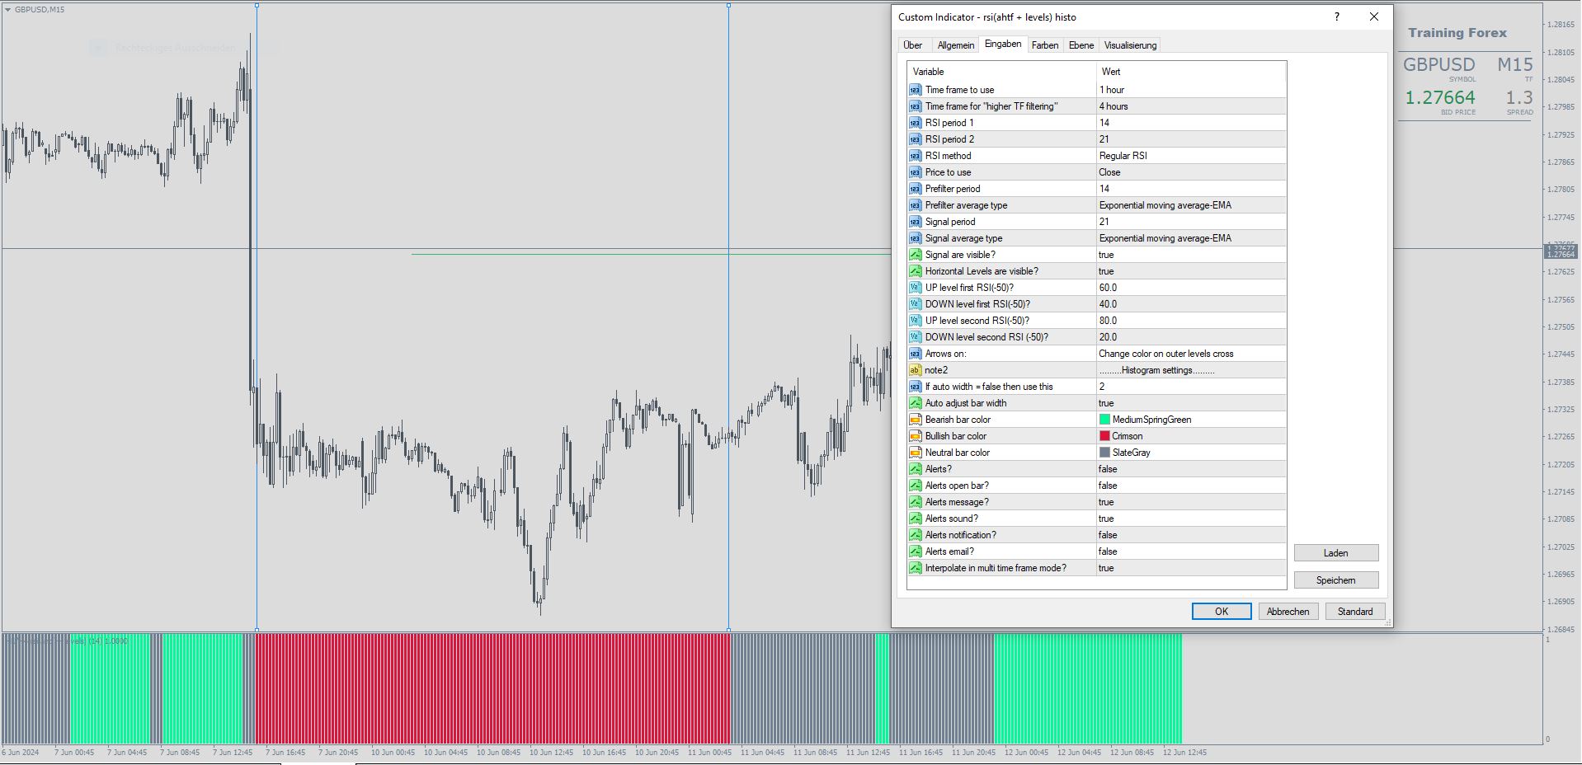Click the 'true' value of 'Signal are visible?'
The width and height of the screenshot is (1582, 765).
[x=1106, y=255]
